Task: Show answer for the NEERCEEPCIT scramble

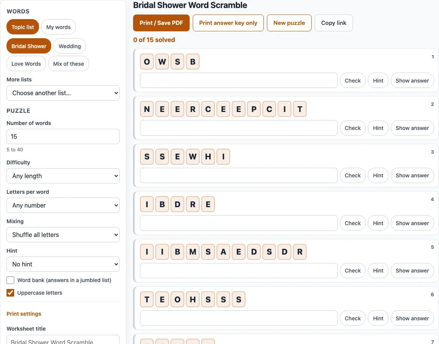Action: (x=412, y=128)
